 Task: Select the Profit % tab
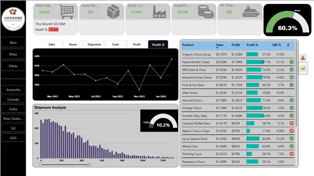tap(158, 44)
